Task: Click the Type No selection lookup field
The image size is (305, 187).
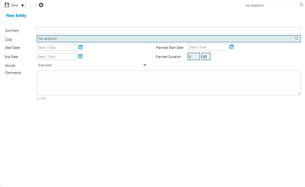Action: 169,39
